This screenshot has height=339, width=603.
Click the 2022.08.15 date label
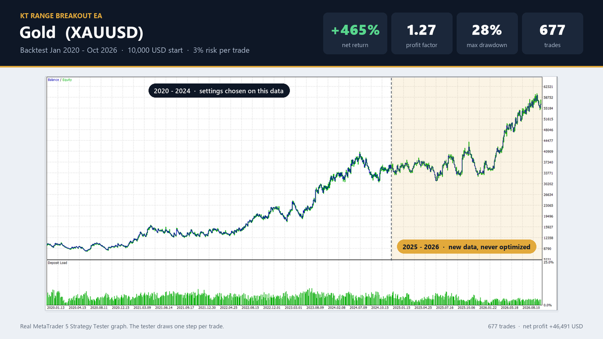251,307
